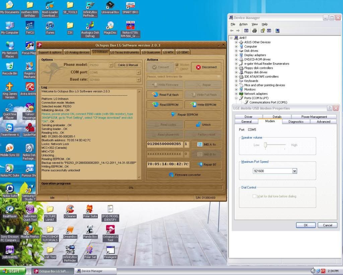Click the print icon in Device Manager toolbar
Viewport: 343px width, 275px height.
pos(255,31)
